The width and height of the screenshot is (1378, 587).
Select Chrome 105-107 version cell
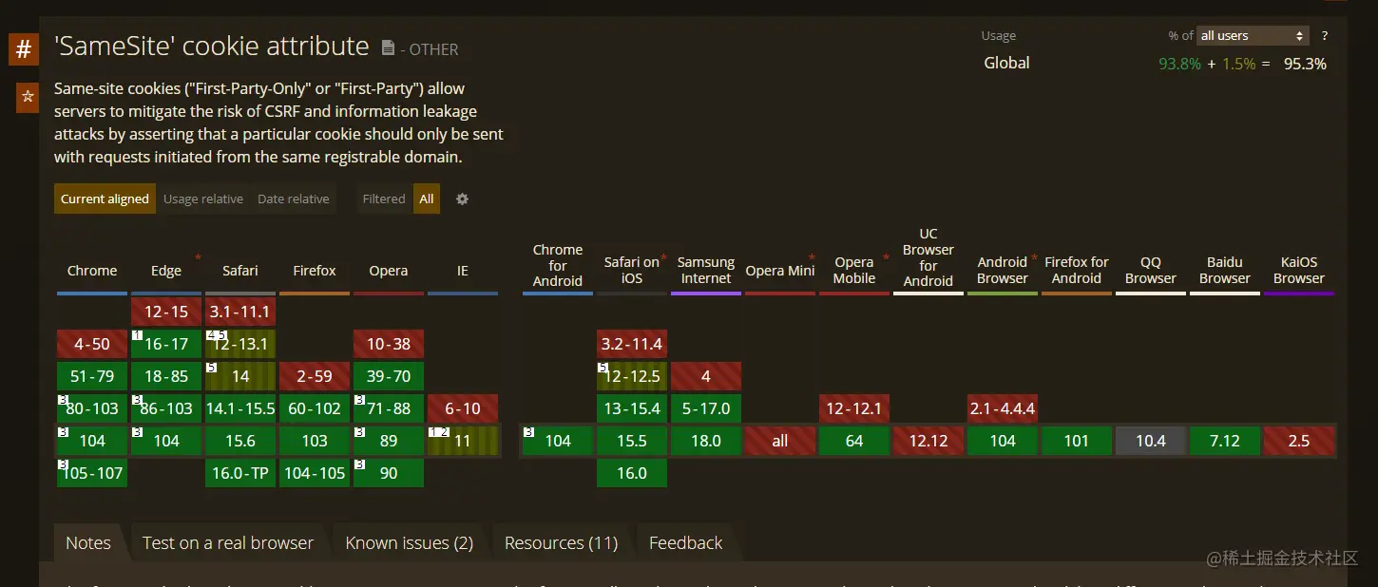(x=92, y=473)
